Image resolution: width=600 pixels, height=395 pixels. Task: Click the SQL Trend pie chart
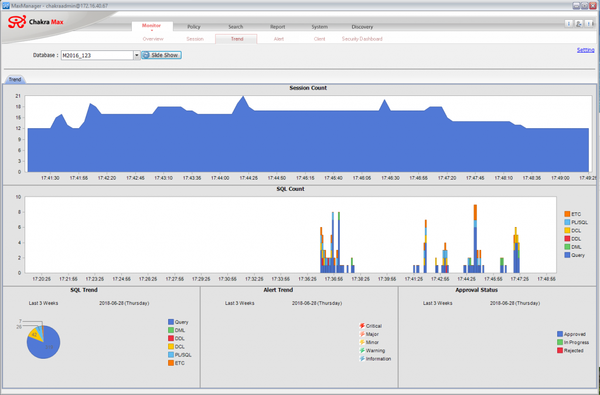click(43, 342)
